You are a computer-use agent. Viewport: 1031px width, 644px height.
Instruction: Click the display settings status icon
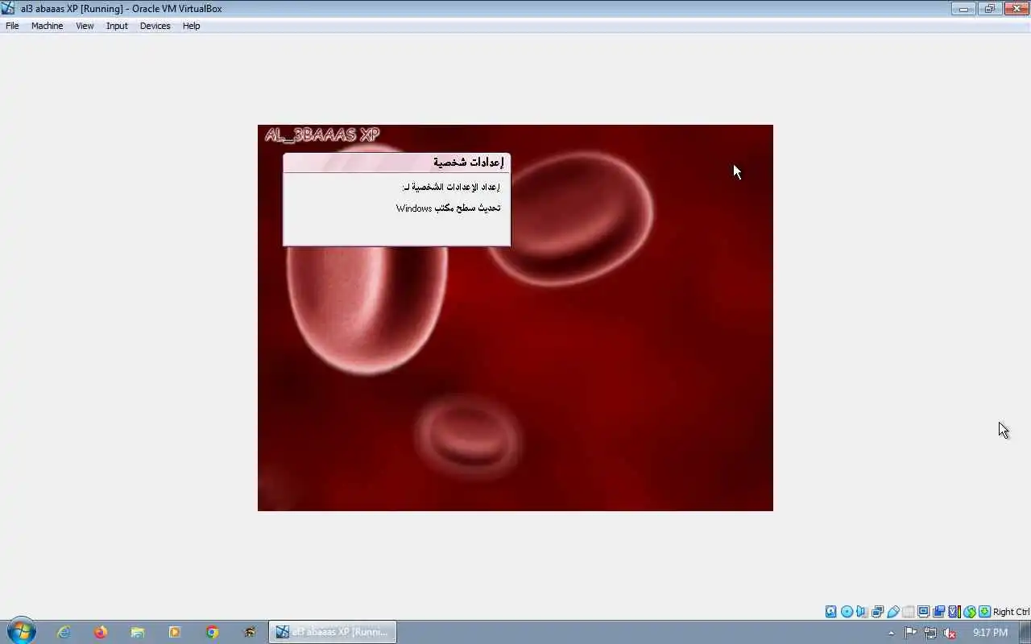(x=923, y=612)
